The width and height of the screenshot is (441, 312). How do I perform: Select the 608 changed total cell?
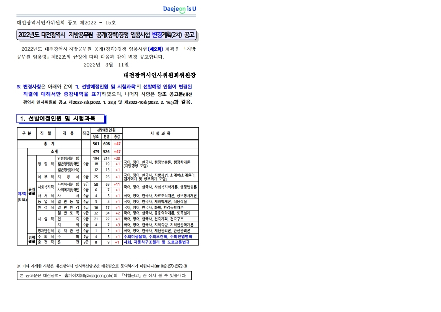click(x=106, y=144)
